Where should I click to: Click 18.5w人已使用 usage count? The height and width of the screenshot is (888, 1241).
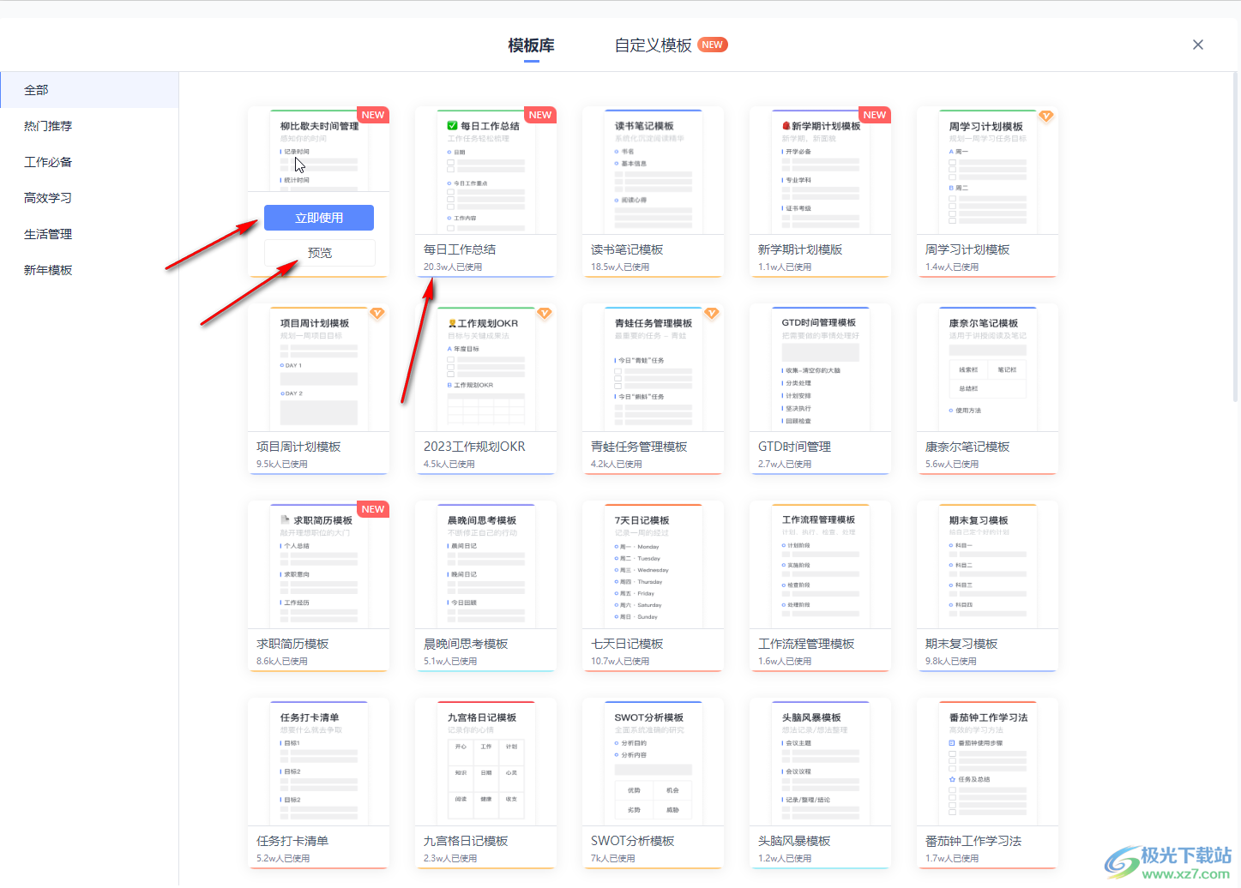coord(620,267)
